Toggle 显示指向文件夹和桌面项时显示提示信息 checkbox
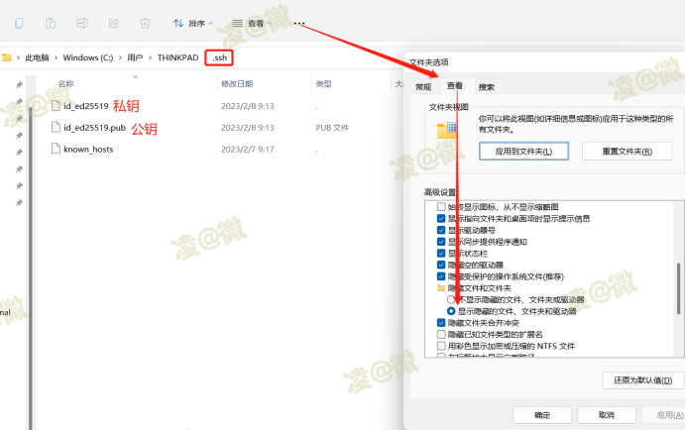686x430 pixels. coord(441,218)
